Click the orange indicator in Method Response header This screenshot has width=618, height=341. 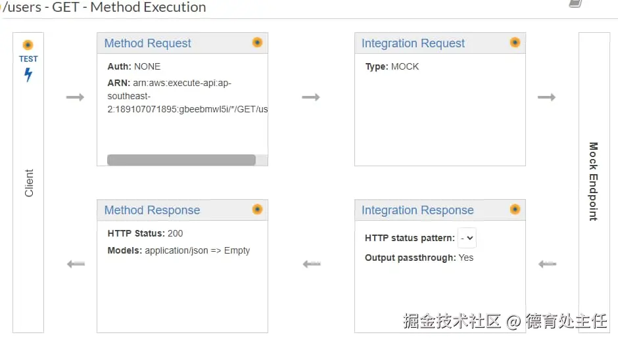(257, 209)
